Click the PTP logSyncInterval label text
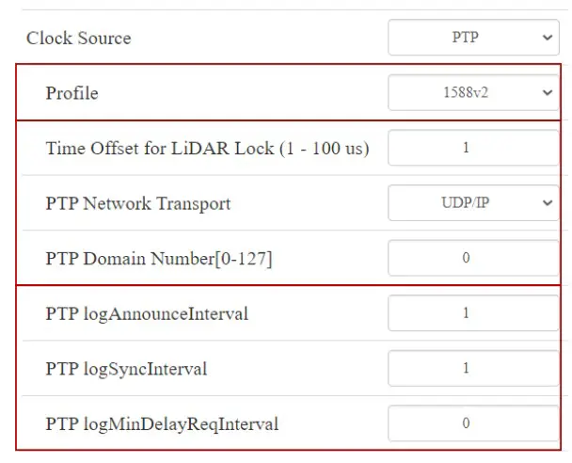The image size is (572, 463). [x=126, y=369]
